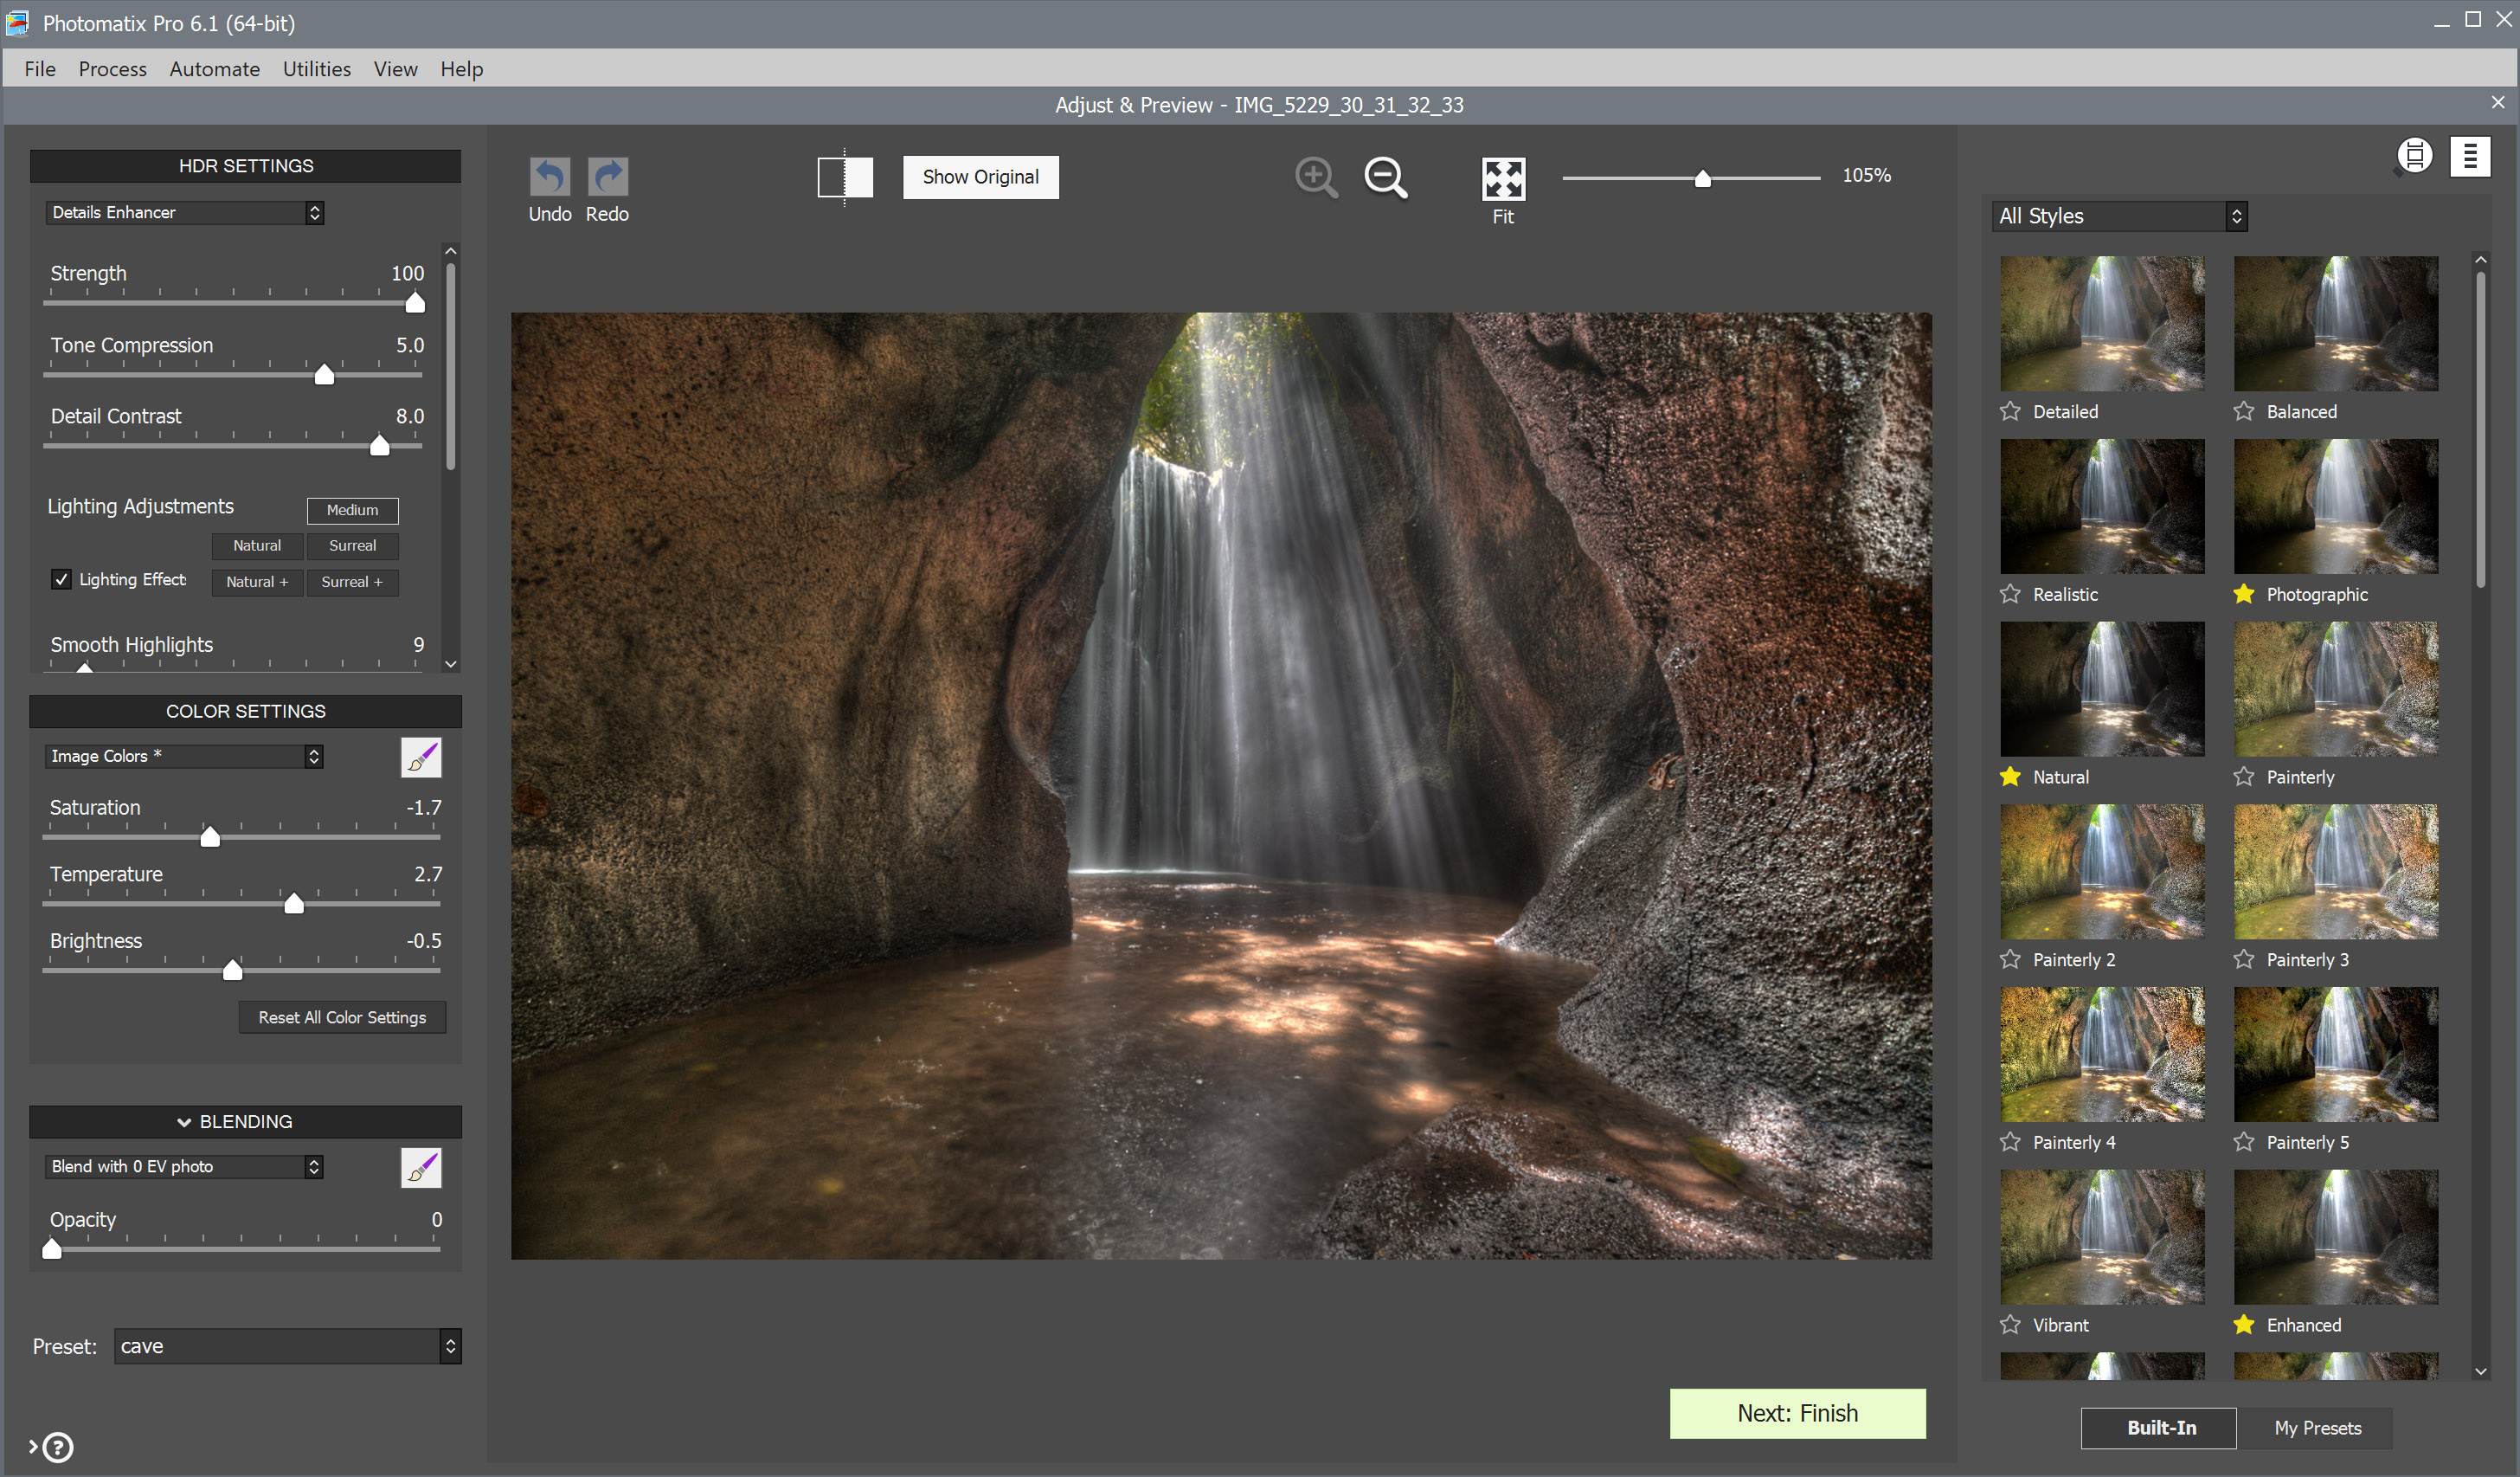Click the Undo arrow icon

[x=549, y=177]
